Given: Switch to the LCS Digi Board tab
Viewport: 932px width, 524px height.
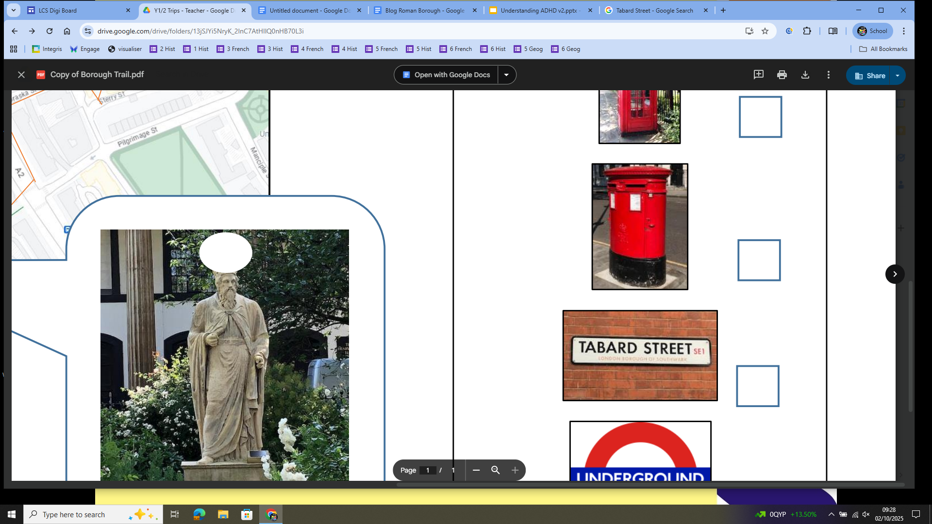Looking at the screenshot, I should click(78, 10).
